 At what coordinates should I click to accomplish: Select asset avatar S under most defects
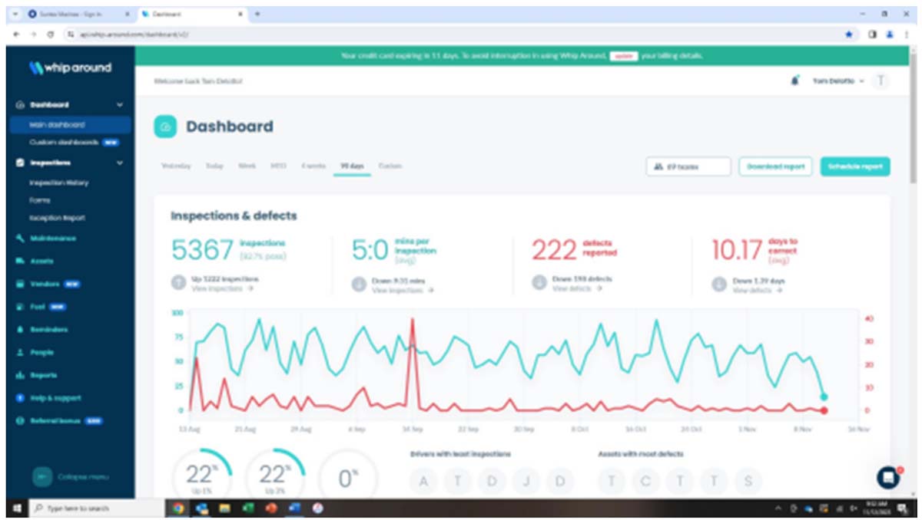coord(748,481)
